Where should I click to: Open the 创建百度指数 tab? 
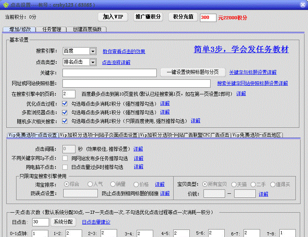tap(86, 29)
